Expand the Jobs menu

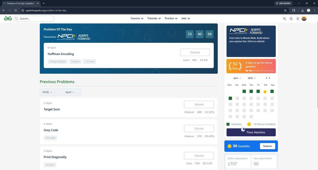[x=185, y=19]
